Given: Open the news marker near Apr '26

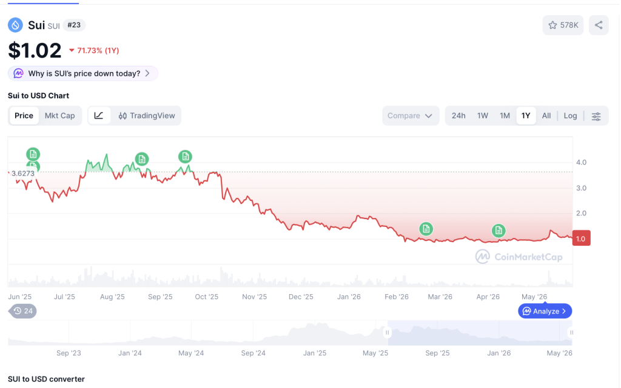Looking at the screenshot, I should point(498,231).
